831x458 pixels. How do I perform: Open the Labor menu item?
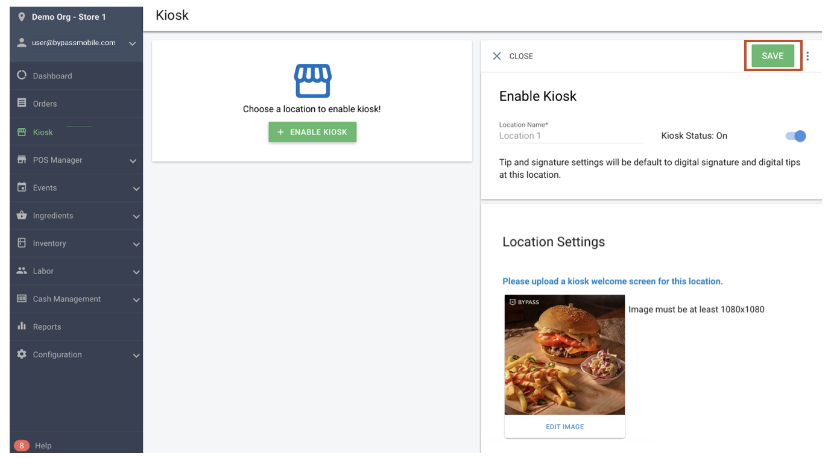(77, 271)
